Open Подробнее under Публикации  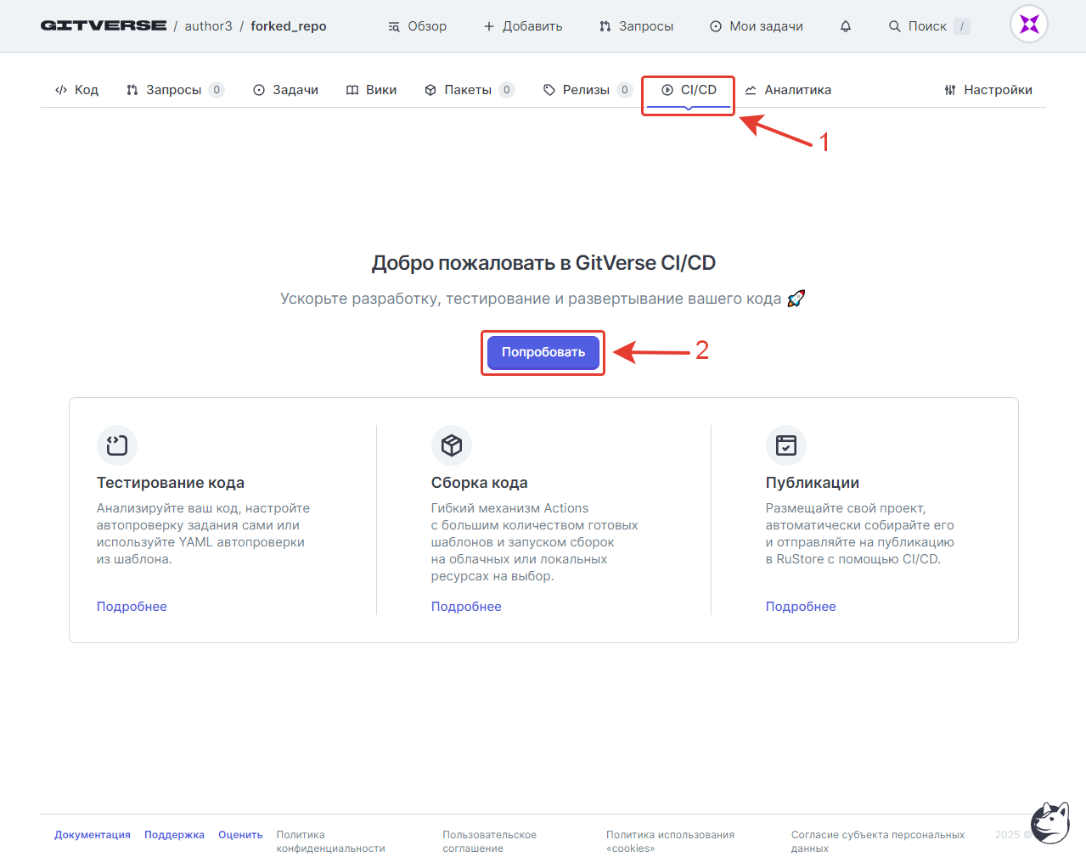(801, 607)
